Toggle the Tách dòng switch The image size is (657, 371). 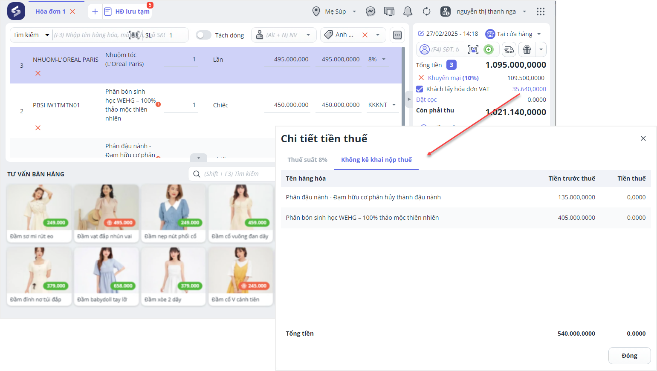(204, 35)
